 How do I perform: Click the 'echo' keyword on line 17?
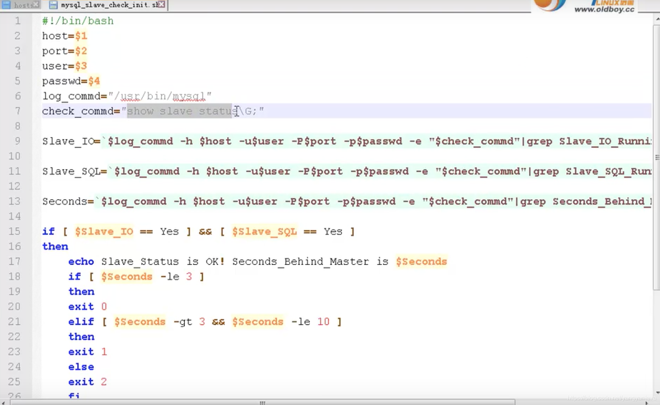click(x=81, y=262)
